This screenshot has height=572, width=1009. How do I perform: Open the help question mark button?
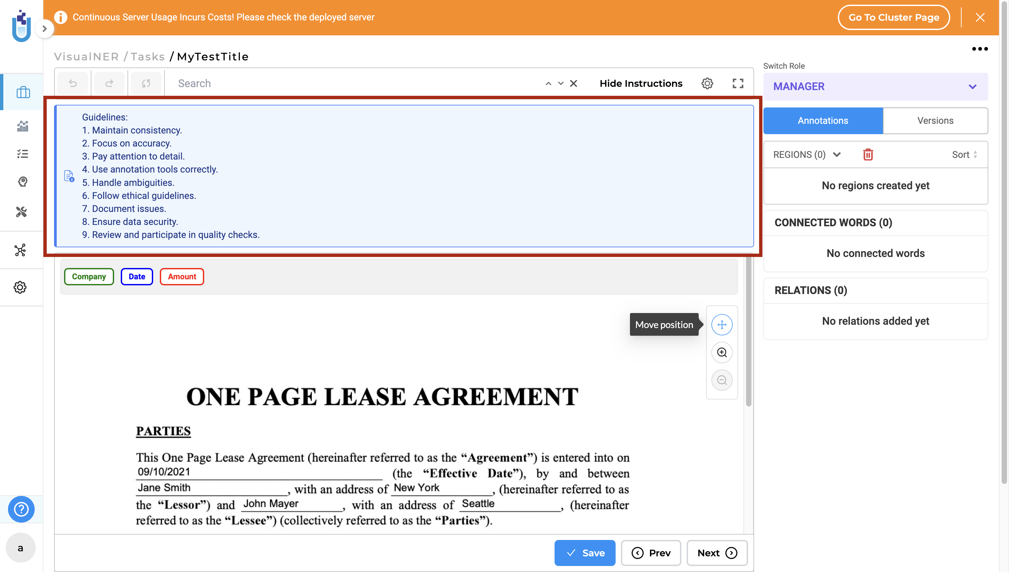pyautogui.click(x=21, y=509)
